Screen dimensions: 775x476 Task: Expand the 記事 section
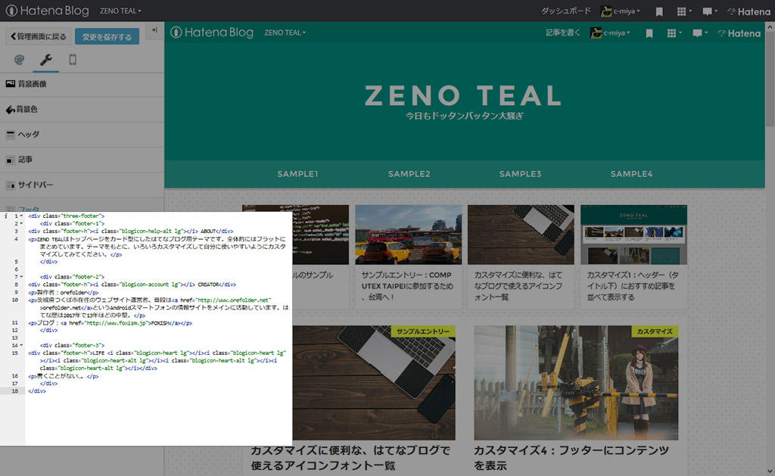pyautogui.click(x=82, y=160)
